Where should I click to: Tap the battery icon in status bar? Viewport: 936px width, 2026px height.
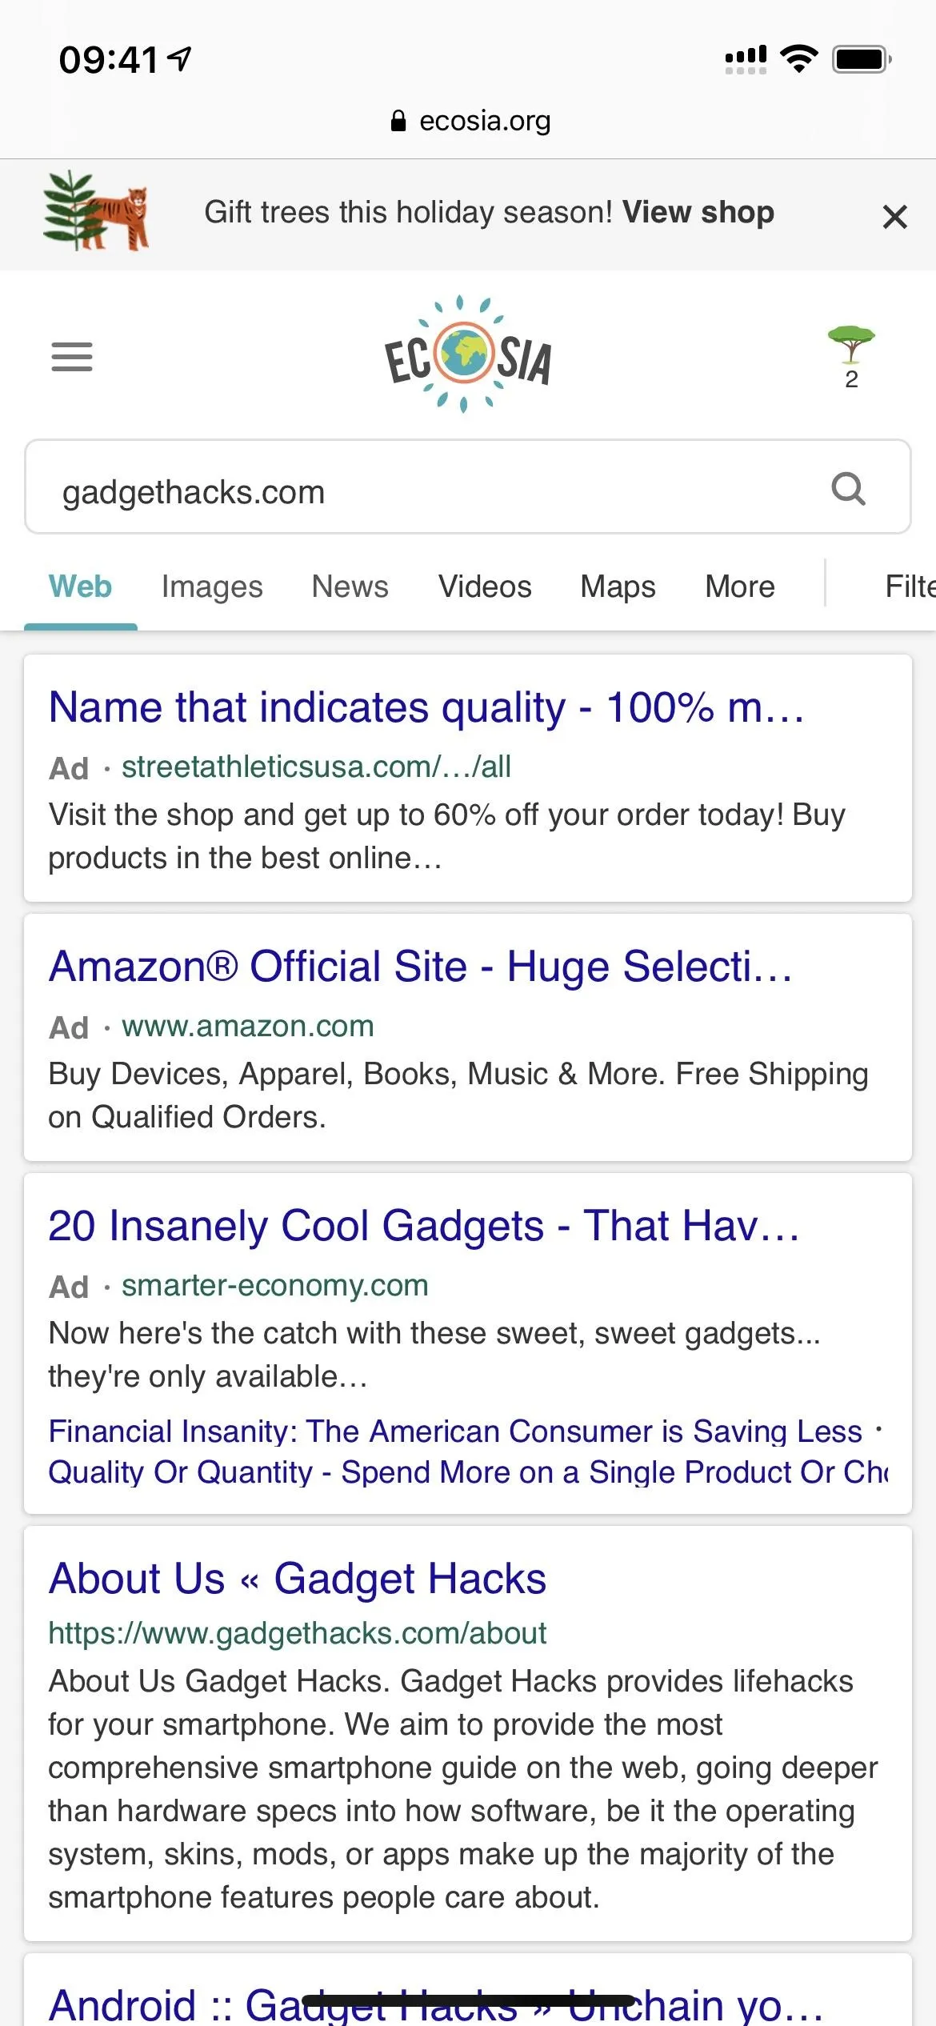click(862, 58)
